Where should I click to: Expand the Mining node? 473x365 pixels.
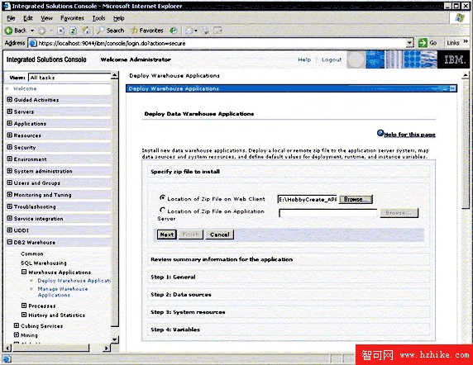(x=17, y=334)
